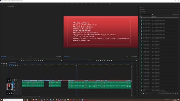This screenshot has width=180, height=101.
Task: Toggle insert sequences as nests
Action: point(10,65)
